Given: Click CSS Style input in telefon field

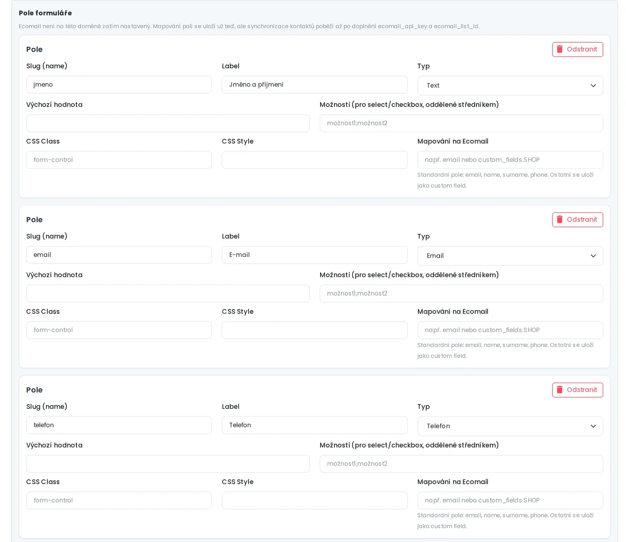Looking at the screenshot, I should pyautogui.click(x=315, y=500).
